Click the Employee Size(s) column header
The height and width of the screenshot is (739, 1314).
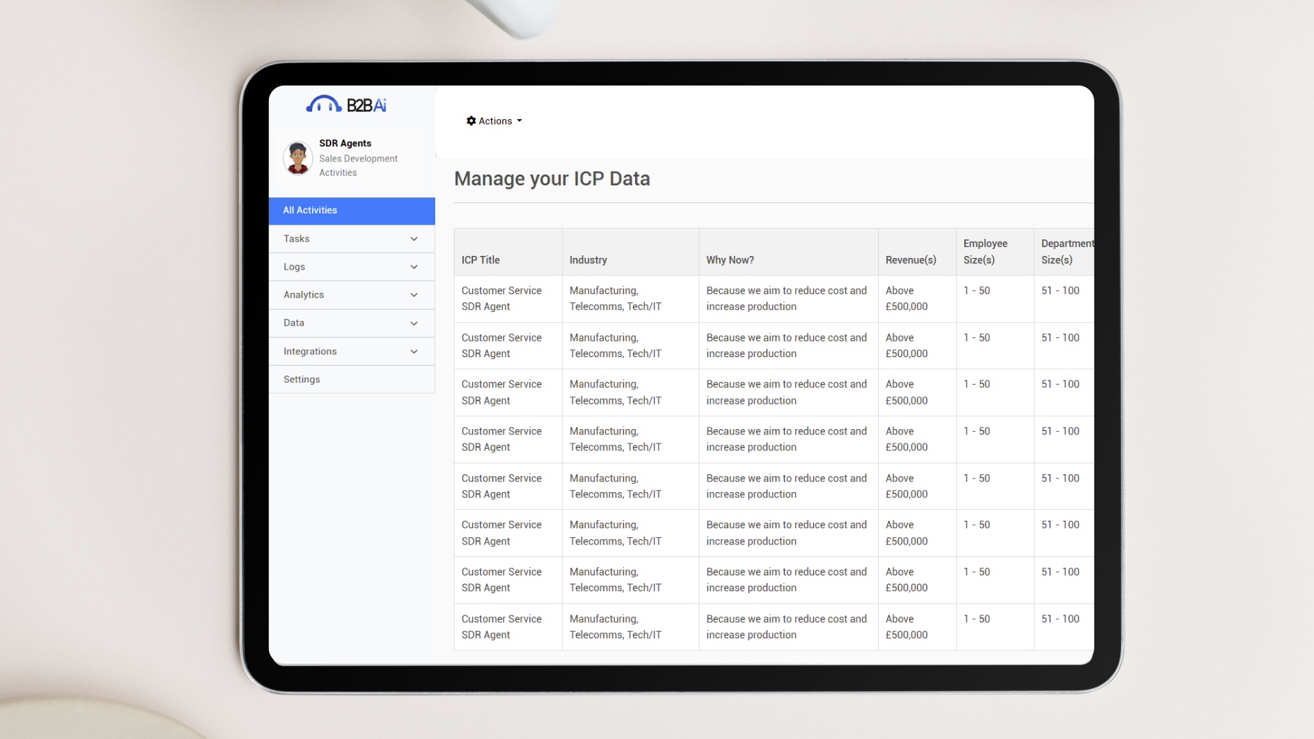click(x=985, y=252)
